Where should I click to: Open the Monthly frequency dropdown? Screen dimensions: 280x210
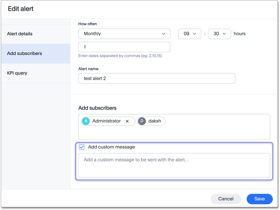[x=124, y=34]
